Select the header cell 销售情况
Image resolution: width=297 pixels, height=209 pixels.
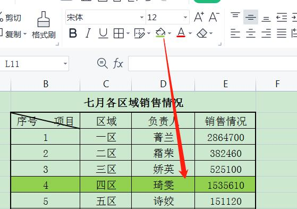(x=225, y=121)
